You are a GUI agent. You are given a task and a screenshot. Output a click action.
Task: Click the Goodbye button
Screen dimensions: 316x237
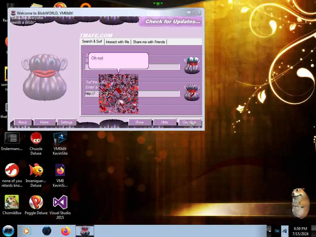190,122
